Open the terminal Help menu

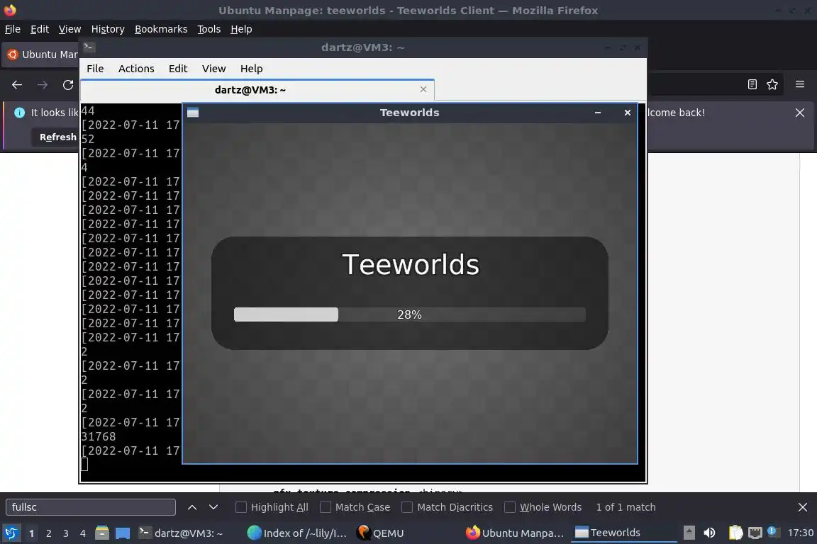(x=252, y=69)
